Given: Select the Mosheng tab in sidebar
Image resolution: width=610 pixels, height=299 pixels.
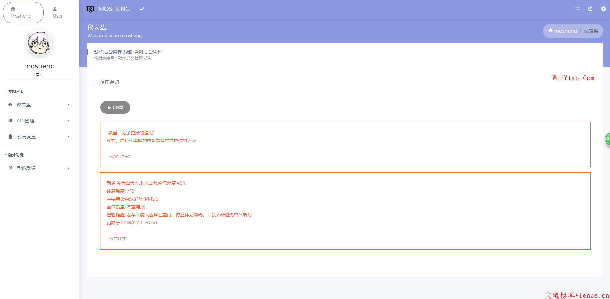Looking at the screenshot, I should [23, 12].
